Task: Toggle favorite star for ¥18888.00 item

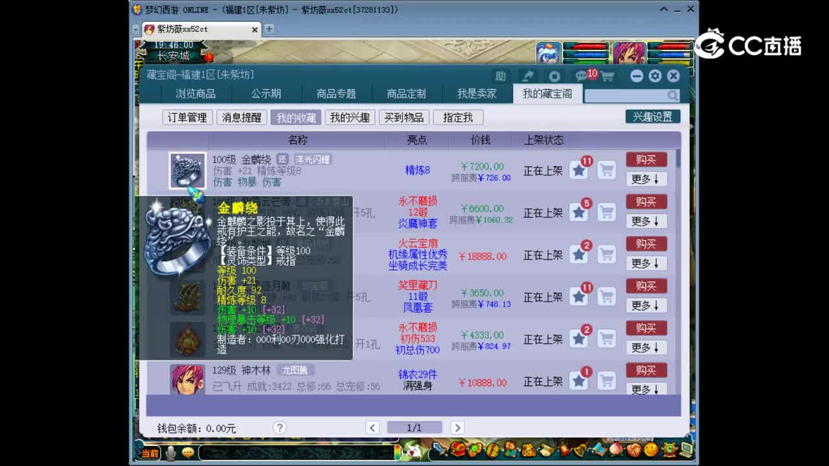Action: click(x=579, y=254)
